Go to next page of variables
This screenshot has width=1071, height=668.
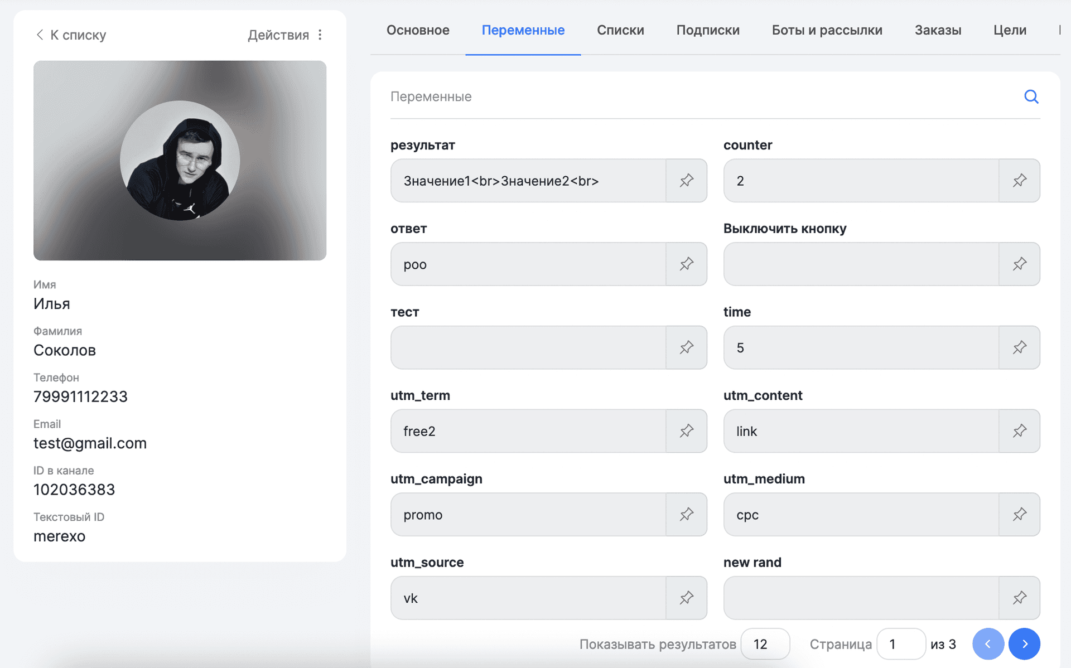pyautogui.click(x=1024, y=644)
